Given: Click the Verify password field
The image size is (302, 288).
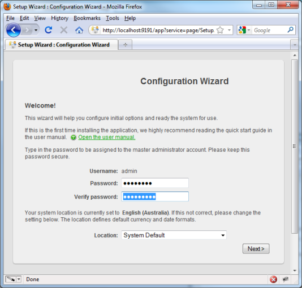Looking at the screenshot, I should (155, 197).
